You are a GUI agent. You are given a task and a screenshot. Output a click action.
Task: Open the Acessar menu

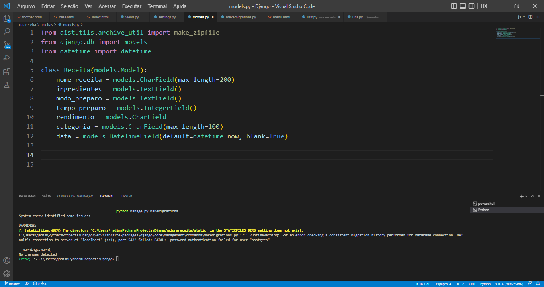[x=107, y=6]
